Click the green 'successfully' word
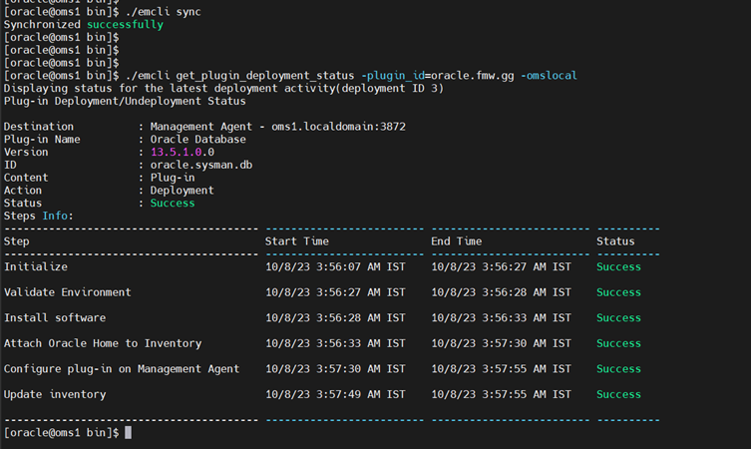 tap(125, 24)
